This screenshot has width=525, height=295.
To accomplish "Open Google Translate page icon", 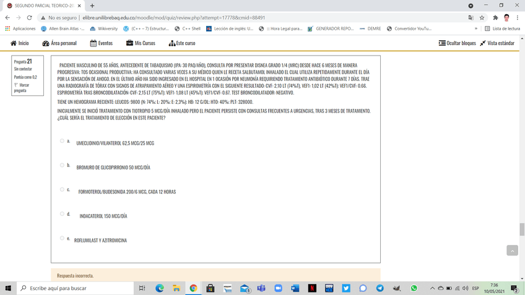I will [471, 18].
